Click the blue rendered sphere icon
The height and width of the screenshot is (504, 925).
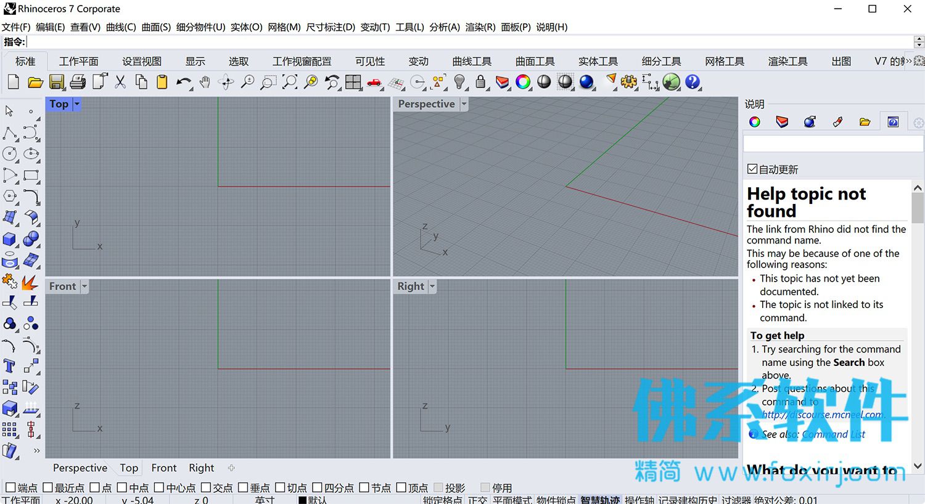[x=586, y=82]
